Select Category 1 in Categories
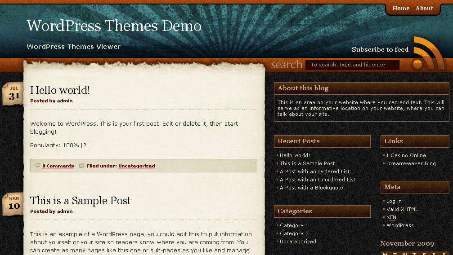This screenshot has height=255, width=453. (294, 225)
